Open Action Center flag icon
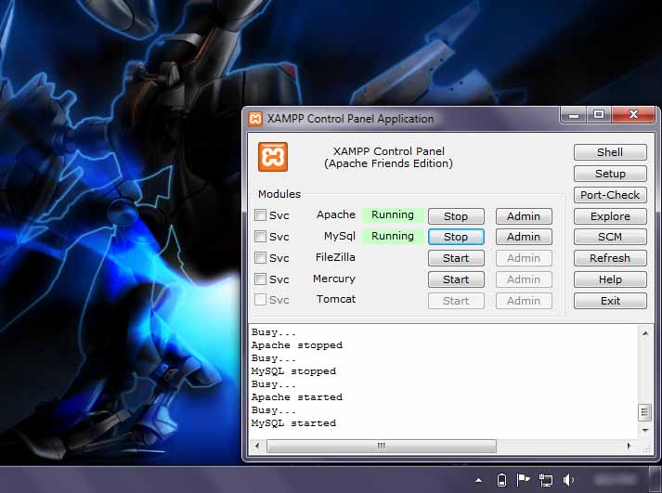Viewport: 662px width, 493px height. pyautogui.click(x=523, y=480)
